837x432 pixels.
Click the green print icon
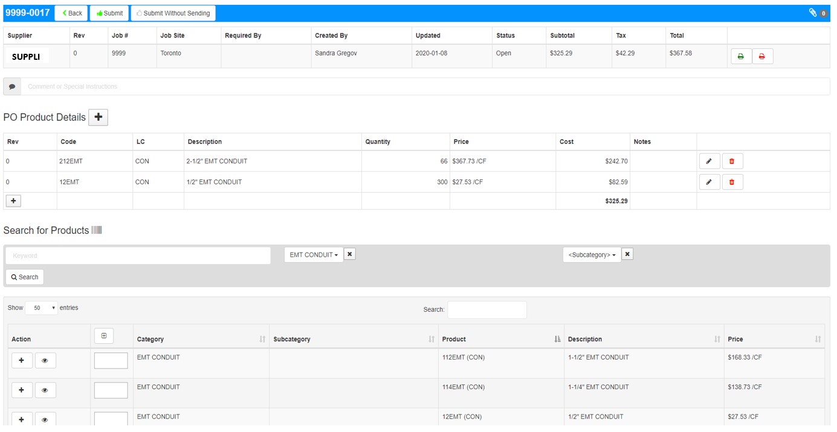[x=741, y=56]
